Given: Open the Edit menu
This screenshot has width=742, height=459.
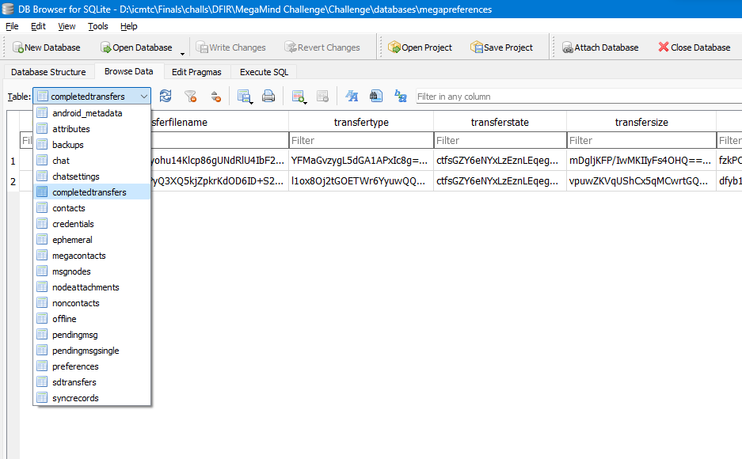Looking at the screenshot, I should click(x=38, y=26).
